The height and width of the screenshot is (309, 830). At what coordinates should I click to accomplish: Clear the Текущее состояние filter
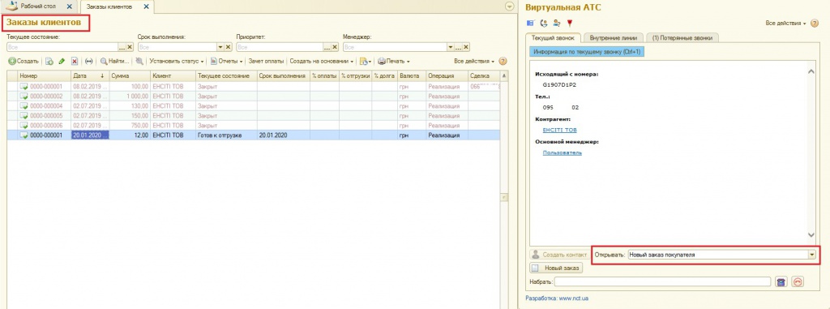[130, 48]
